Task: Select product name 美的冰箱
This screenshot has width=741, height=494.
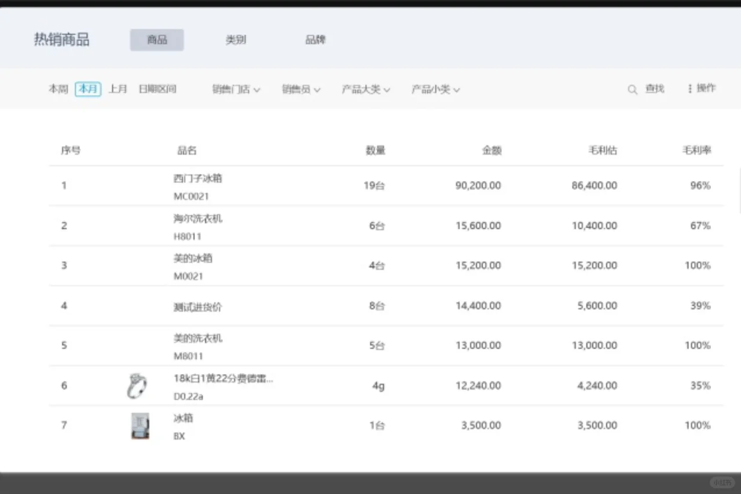Action: click(x=193, y=258)
